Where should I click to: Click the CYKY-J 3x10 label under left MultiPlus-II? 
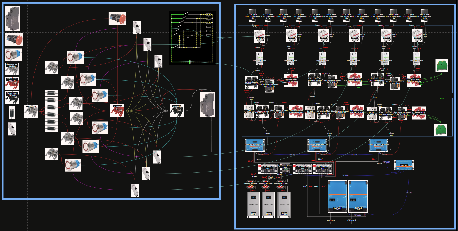(x=331, y=221)
